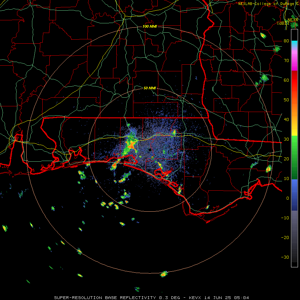Click the blue segment of the color bar
300x300 pixels.
click(x=294, y=195)
